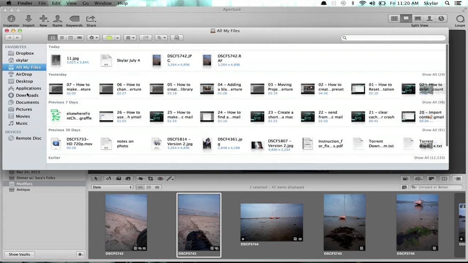Open Dropbox in the Finder sidebar

[x=24, y=53]
